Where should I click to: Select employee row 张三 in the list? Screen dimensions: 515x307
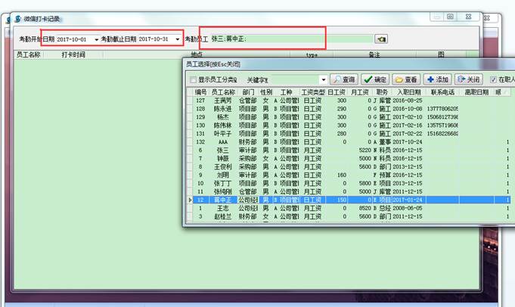click(222, 150)
